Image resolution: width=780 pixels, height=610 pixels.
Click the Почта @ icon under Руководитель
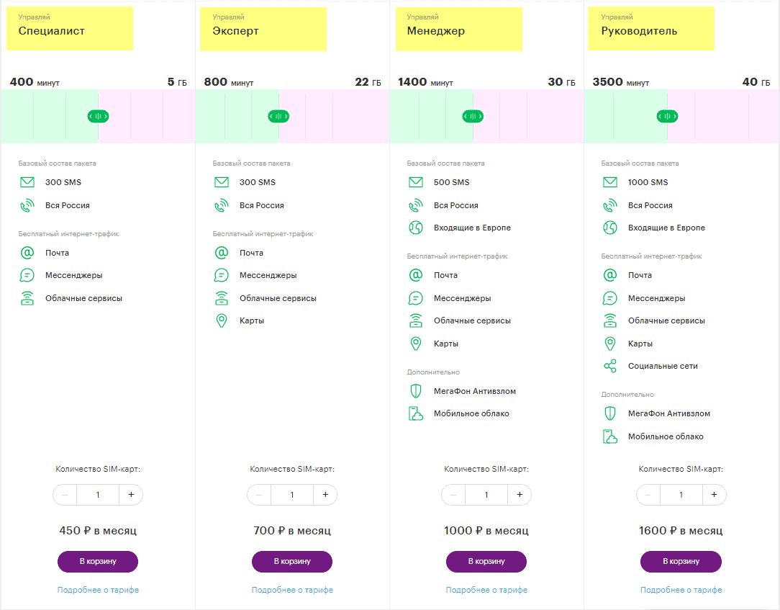click(x=610, y=275)
